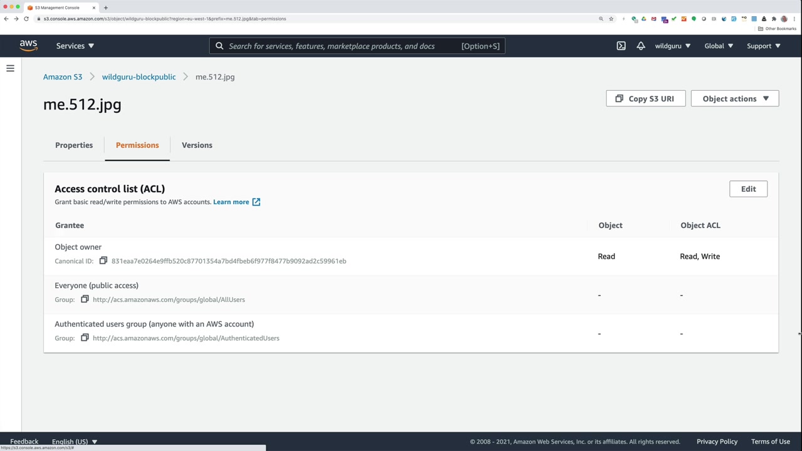The image size is (802, 451).
Task: Click the AuthenticatedUsers group URL text
Action: (x=186, y=338)
